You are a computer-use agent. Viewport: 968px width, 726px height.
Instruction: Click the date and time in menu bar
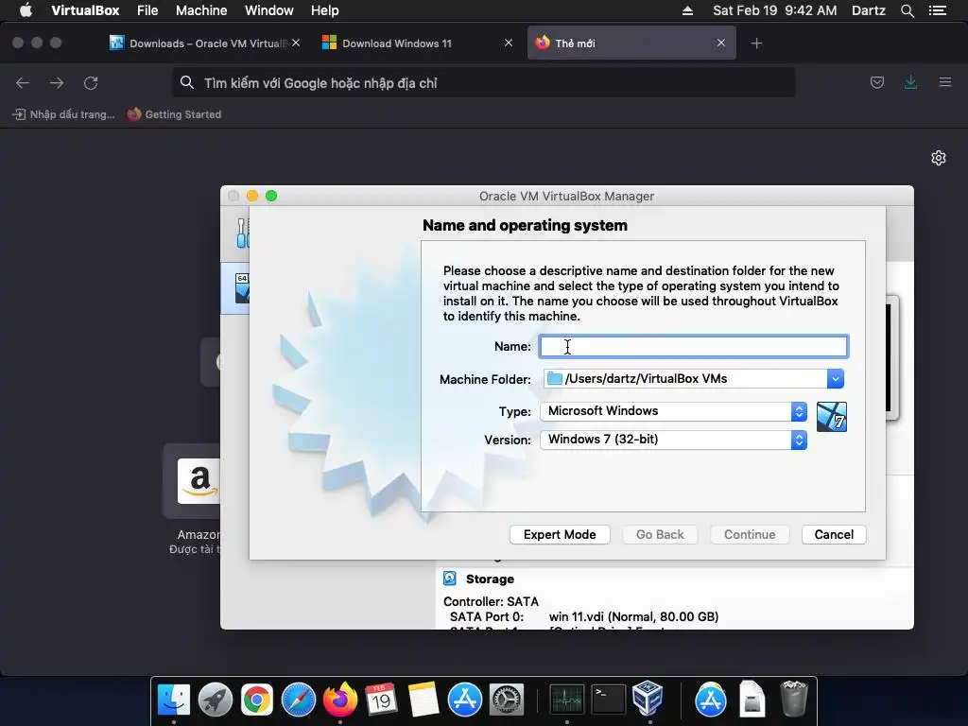[775, 10]
